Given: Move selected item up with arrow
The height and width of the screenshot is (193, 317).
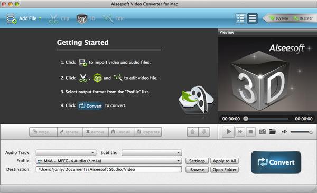Looking at the screenshot, I should coord(192,132).
